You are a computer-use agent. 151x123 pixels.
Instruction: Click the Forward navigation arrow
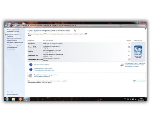[x=9, y=25]
